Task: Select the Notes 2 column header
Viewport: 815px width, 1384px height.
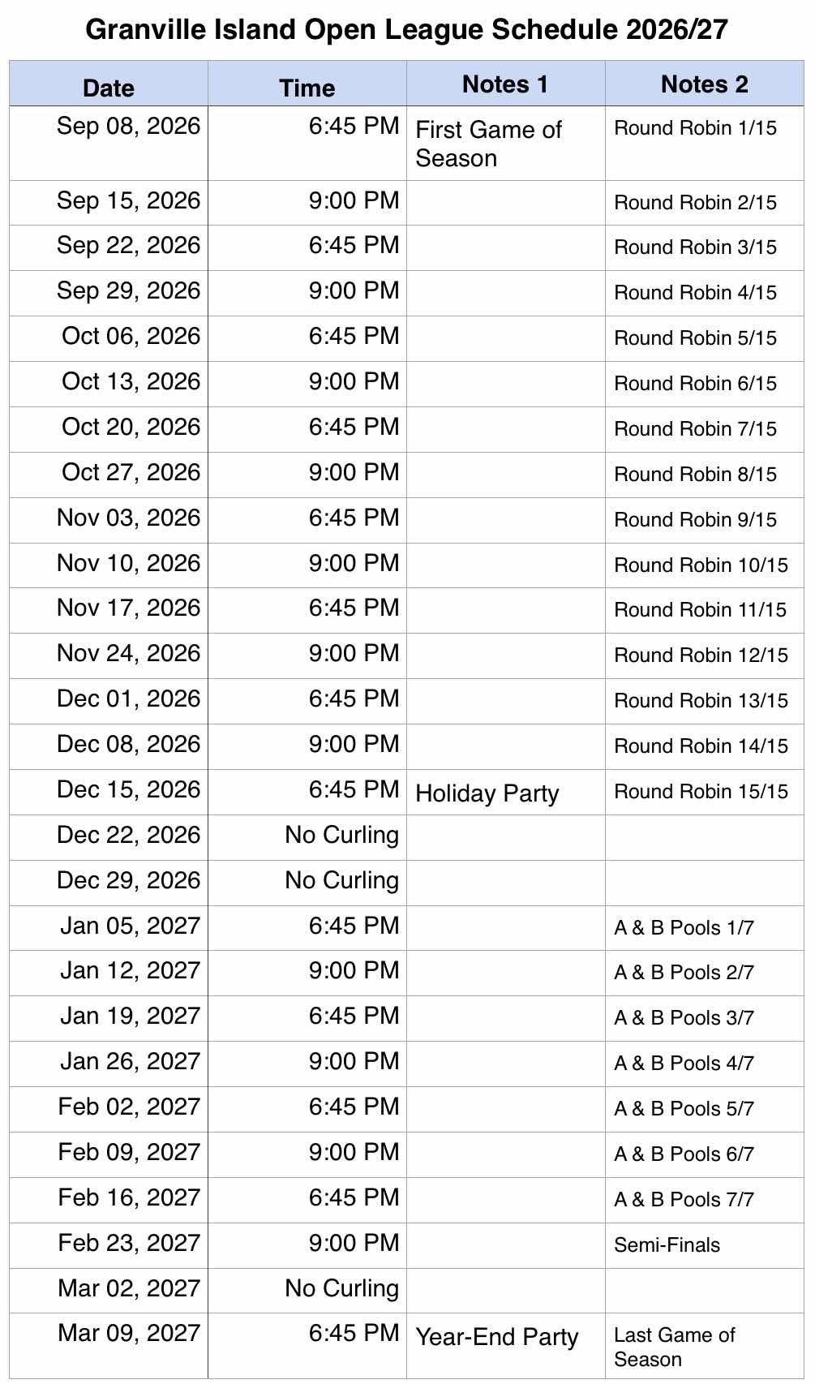Action: (x=705, y=84)
